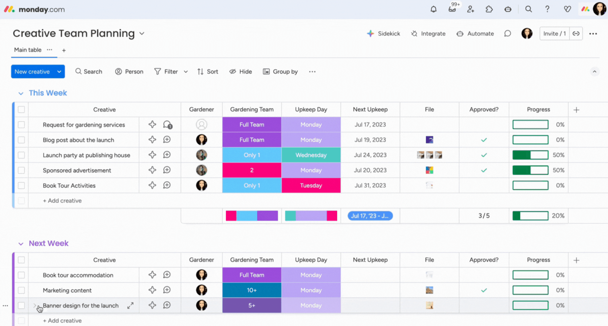Click the Automate button
Image resolution: width=608 pixels, height=326 pixels.
point(475,33)
